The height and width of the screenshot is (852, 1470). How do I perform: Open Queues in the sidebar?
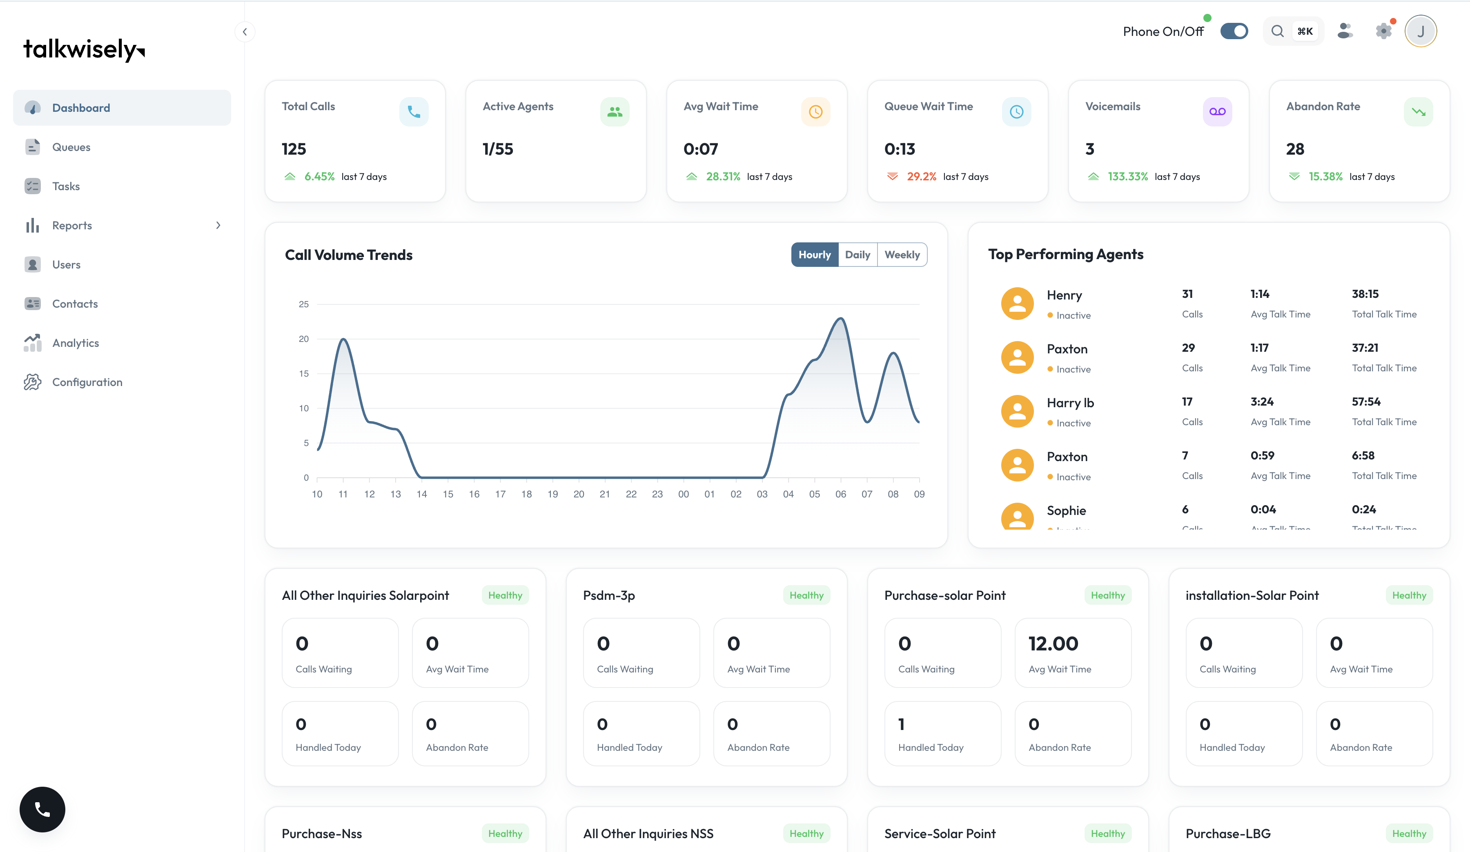click(x=71, y=147)
